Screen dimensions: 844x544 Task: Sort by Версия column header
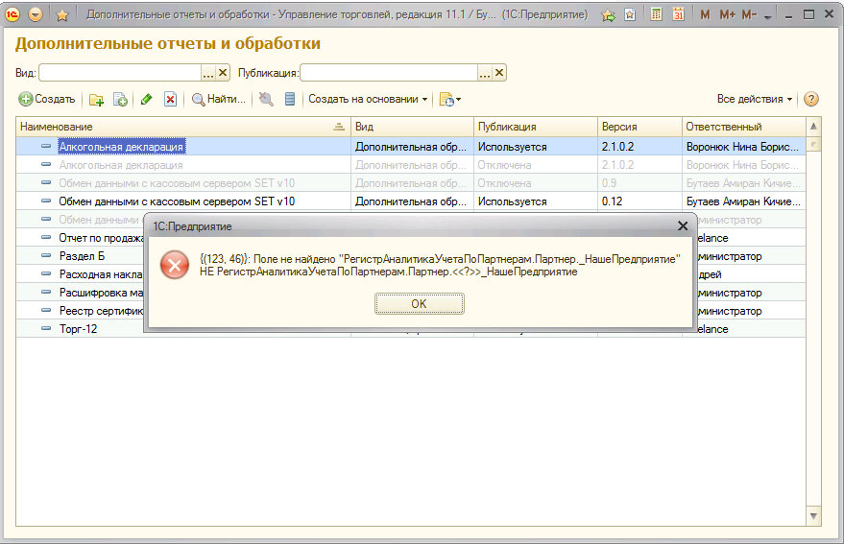pos(639,127)
